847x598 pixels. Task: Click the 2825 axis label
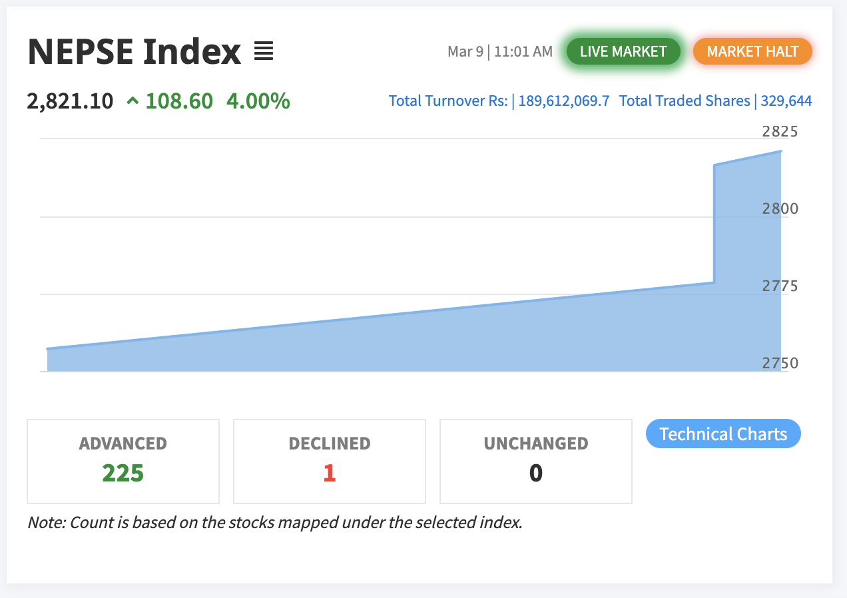[780, 131]
